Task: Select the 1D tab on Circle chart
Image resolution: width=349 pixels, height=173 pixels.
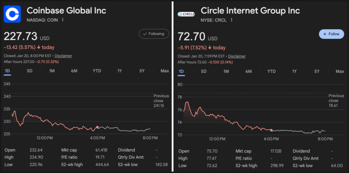Action: coord(181,71)
